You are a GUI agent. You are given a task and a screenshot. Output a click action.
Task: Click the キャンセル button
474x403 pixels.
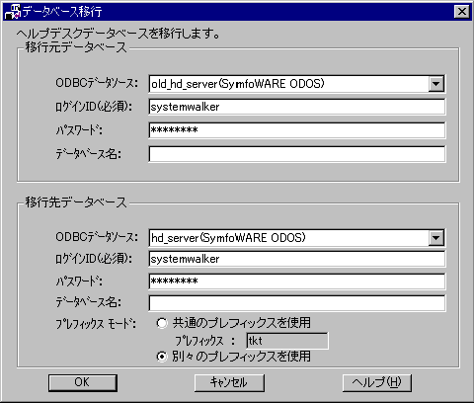click(x=229, y=382)
